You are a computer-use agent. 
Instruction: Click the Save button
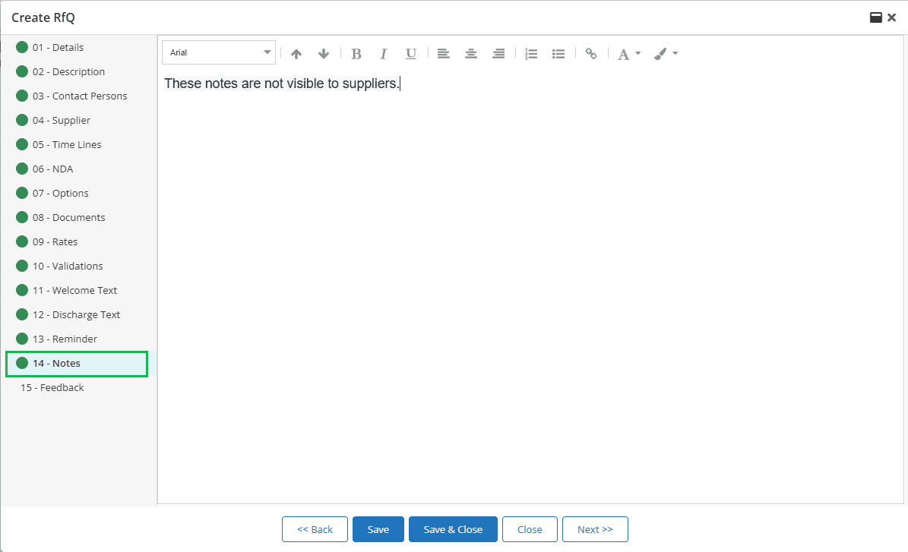tap(378, 529)
